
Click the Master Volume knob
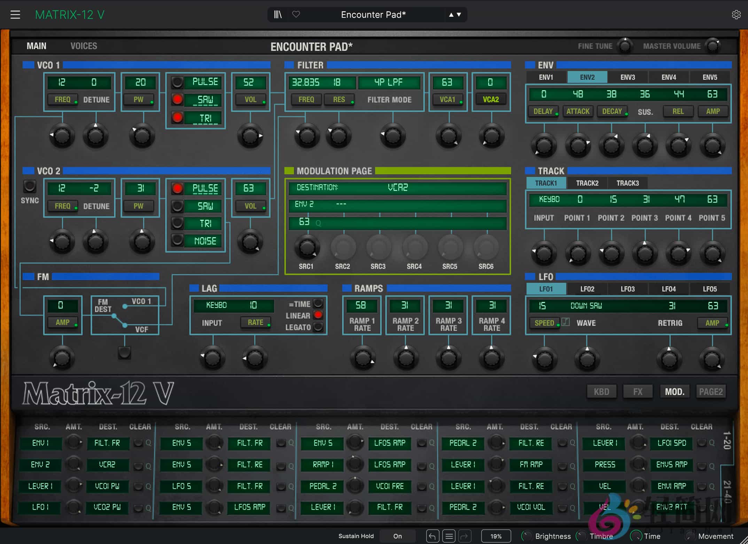coord(712,46)
